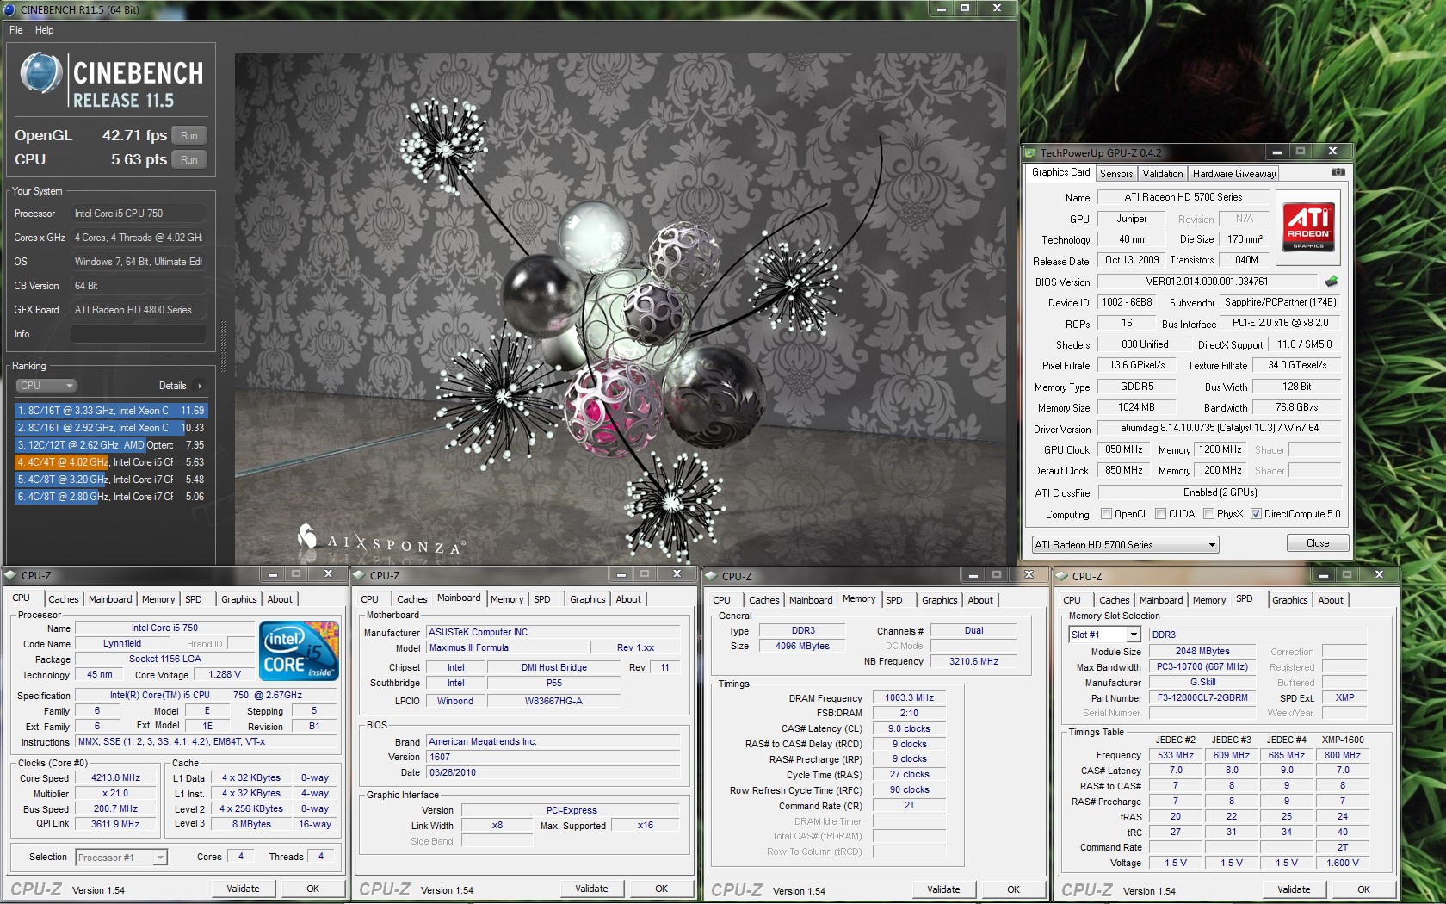Select ranking row '4C/4T @ 4.02 GHz'
The height and width of the screenshot is (904, 1446).
(x=111, y=462)
